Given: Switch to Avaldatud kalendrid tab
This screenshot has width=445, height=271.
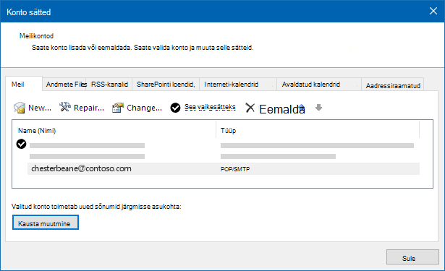Looking at the screenshot, I should click(319, 85).
